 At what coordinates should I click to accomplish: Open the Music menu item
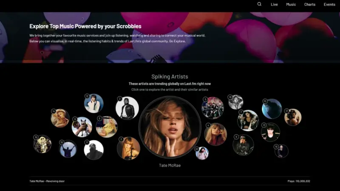tap(291, 4)
